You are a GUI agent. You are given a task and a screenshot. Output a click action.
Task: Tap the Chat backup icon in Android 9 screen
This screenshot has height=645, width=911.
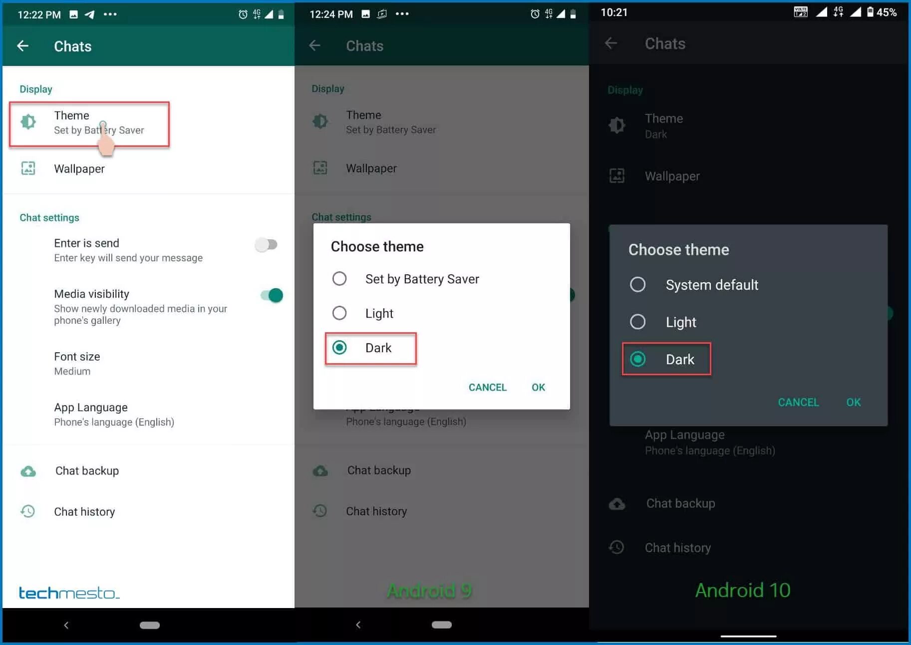tap(320, 470)
